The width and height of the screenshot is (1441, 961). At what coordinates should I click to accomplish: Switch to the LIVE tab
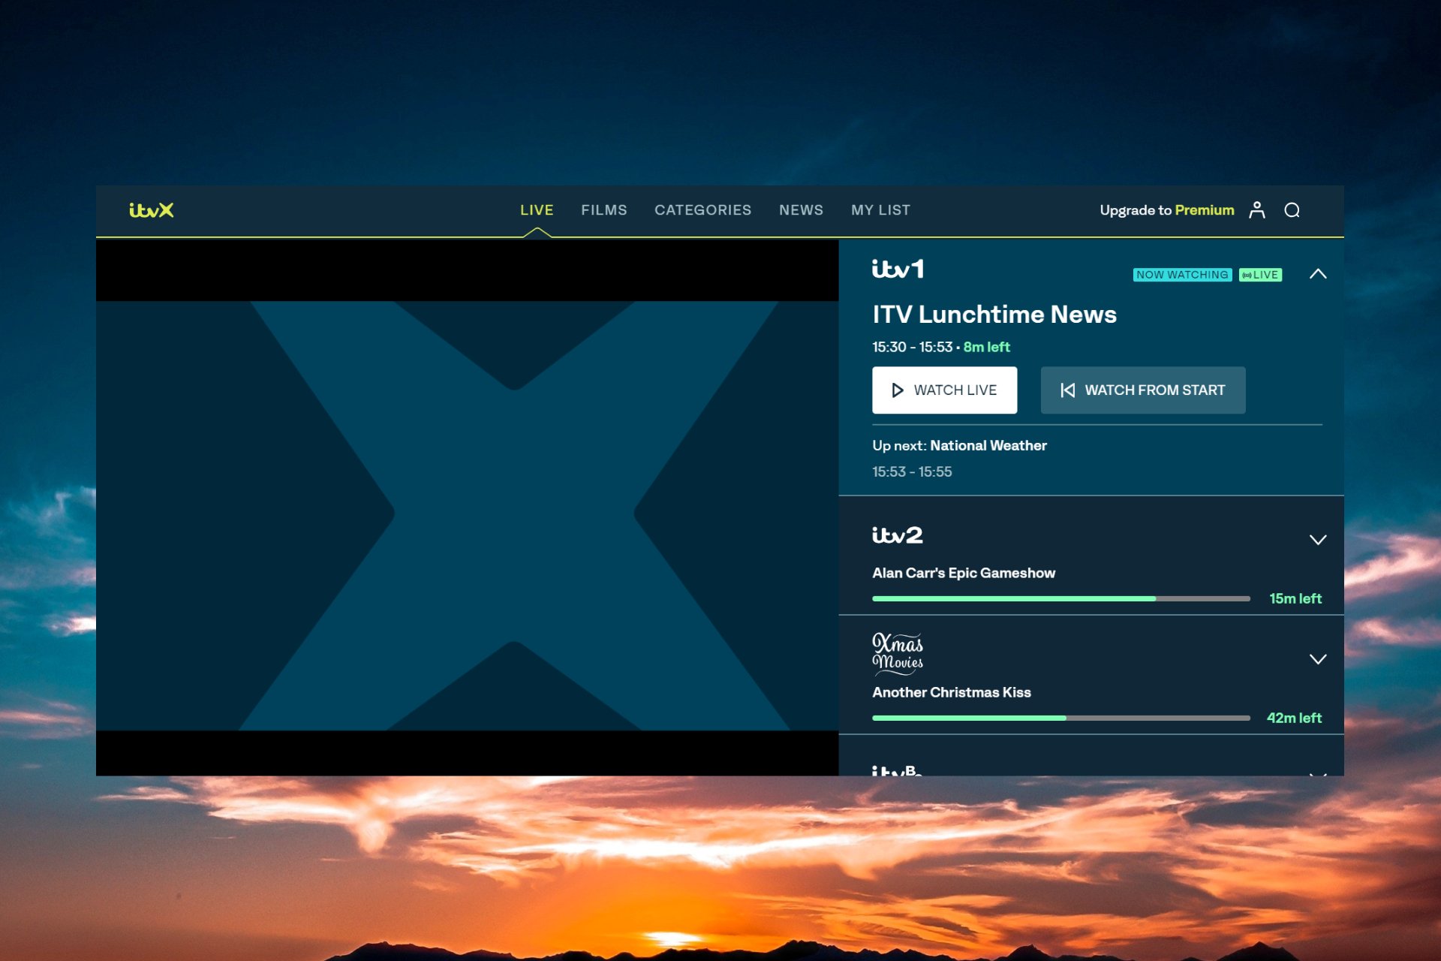[x=537, y=210]
